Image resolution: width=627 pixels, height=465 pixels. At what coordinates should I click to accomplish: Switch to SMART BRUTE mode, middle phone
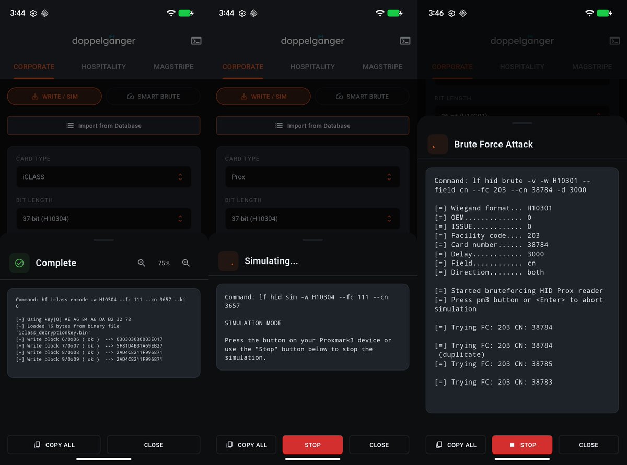tap(362, 97)
